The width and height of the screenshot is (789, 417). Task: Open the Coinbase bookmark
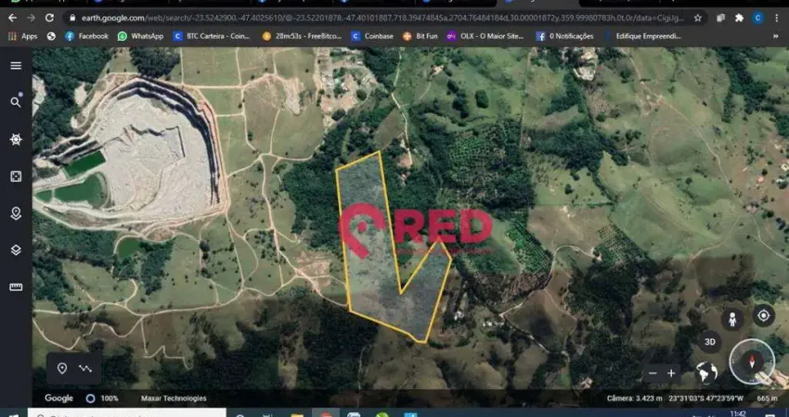(372, 36)
